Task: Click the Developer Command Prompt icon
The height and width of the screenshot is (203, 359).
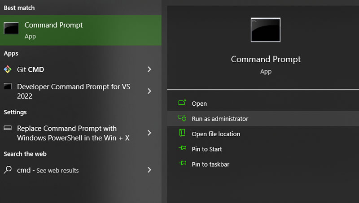Action: tap(8, 86)
